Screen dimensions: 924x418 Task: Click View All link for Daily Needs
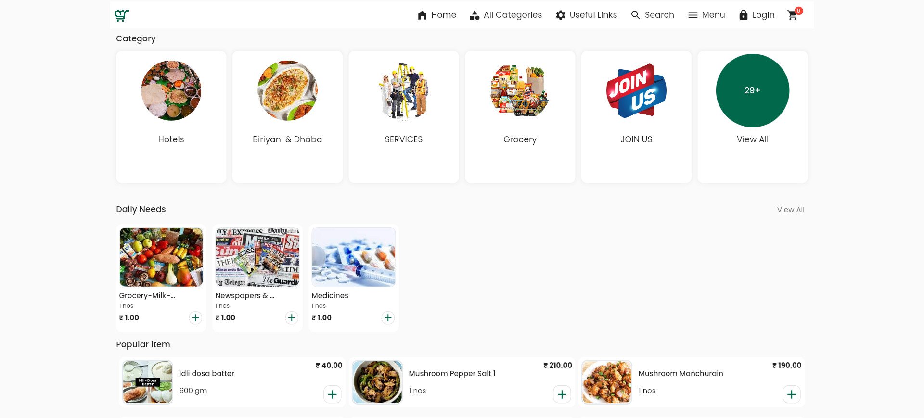pos(790,210)
